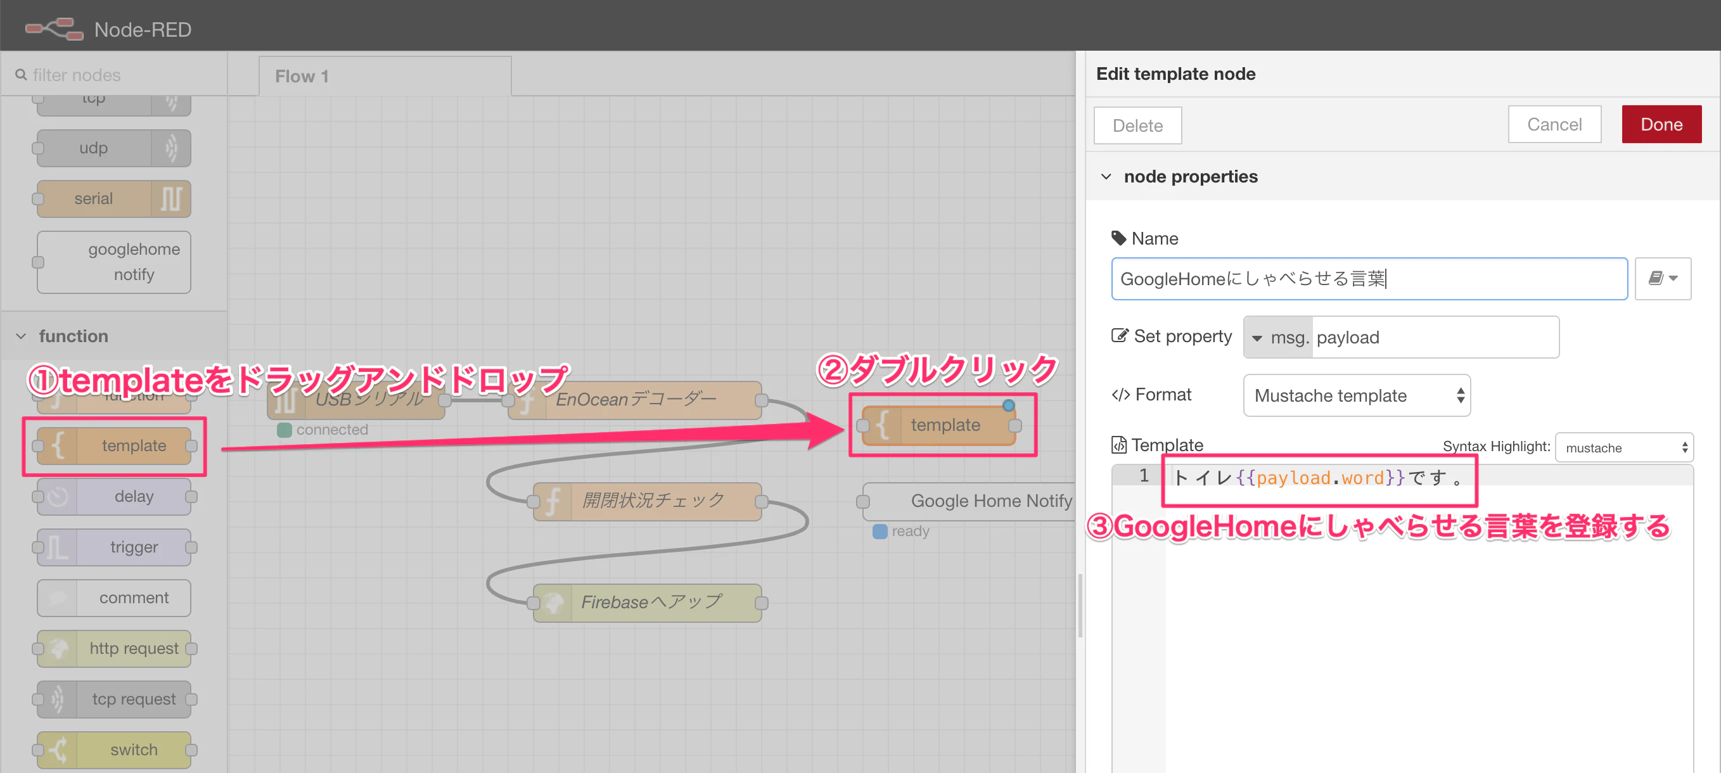Screen dimensions: 1721x773
Task: Select the template node on canvas
Action: point(938,425)
